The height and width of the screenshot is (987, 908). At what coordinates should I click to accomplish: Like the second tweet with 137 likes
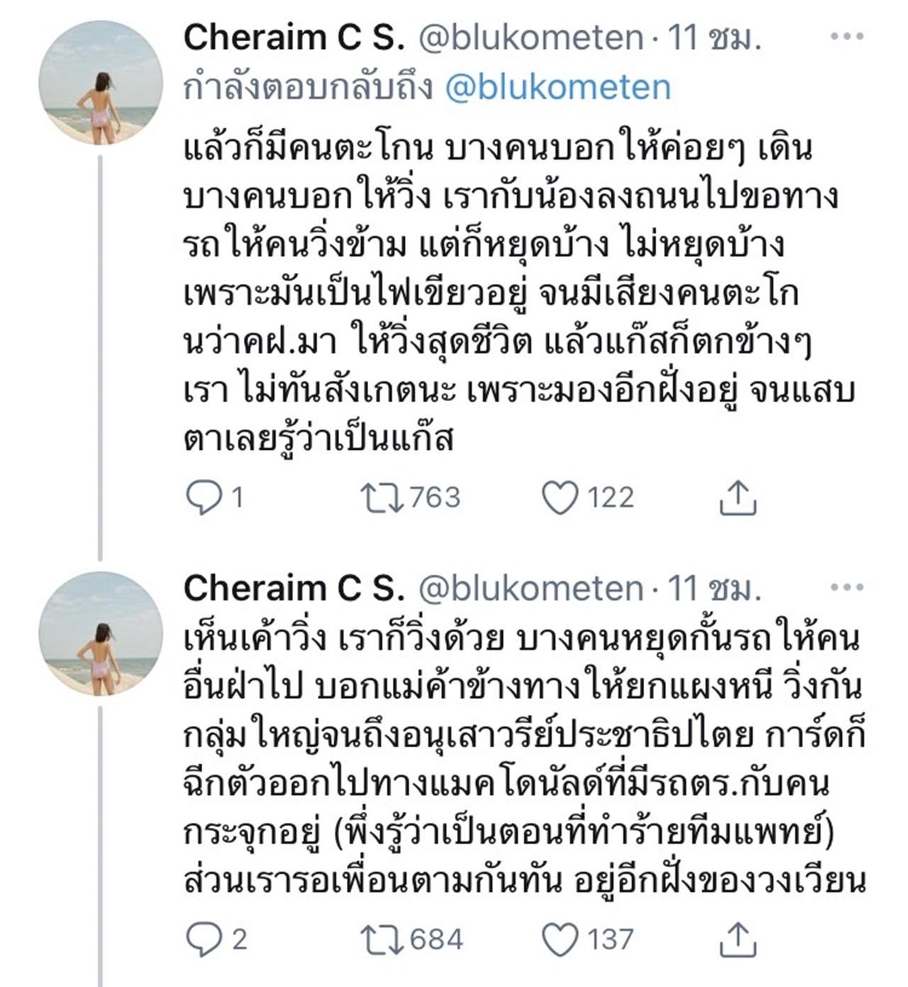pyautogui.click(x=560, y=939)
